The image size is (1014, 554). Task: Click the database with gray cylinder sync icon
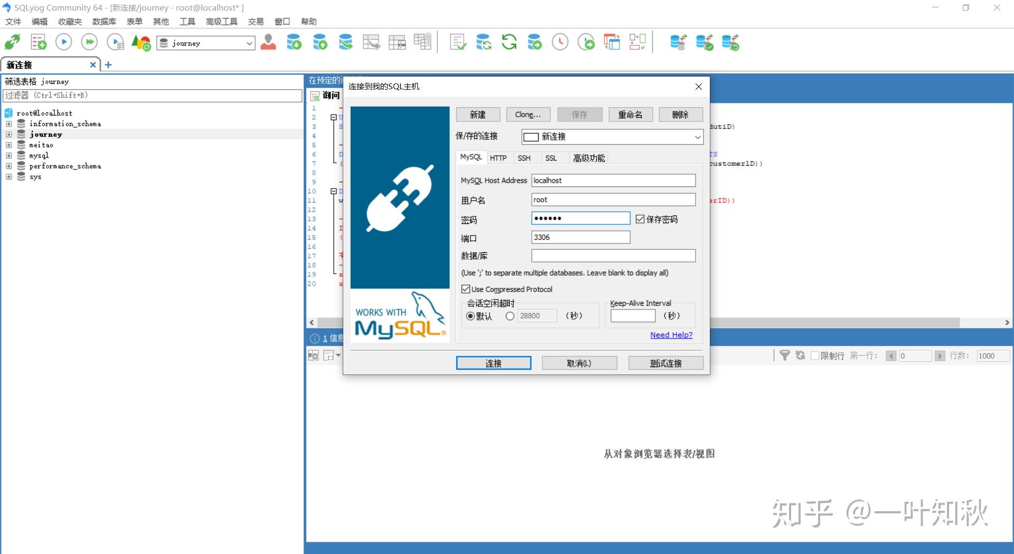(x=678, y=42)
